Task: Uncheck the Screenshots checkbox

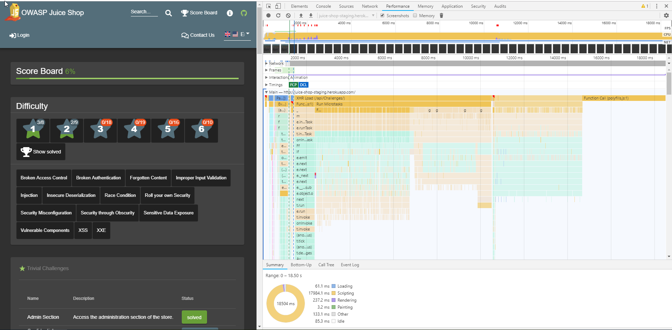Action: [382, 15]
